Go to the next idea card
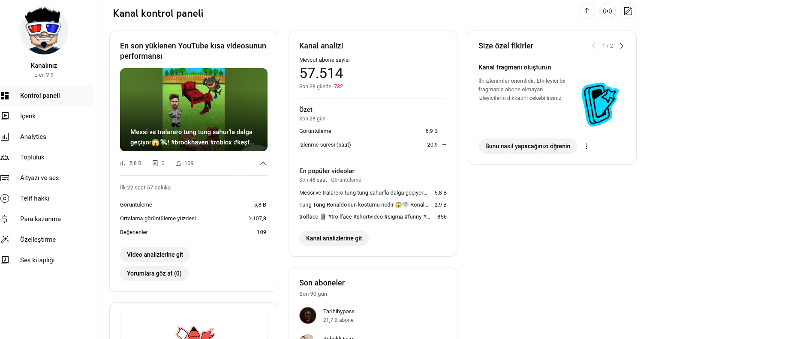812x339 pixels. [622, 46]
